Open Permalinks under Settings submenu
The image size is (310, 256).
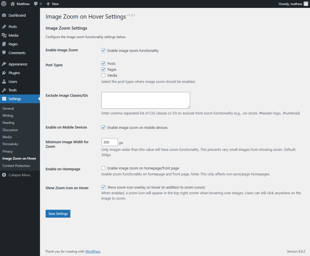10,144
